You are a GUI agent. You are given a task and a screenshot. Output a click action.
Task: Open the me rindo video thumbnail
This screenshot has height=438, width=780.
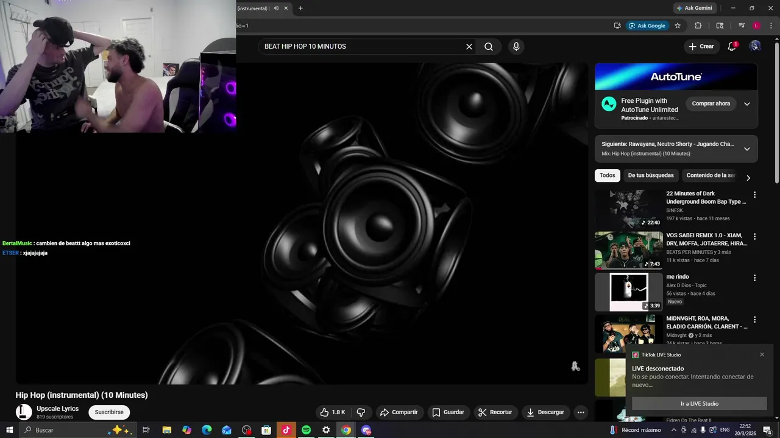tap(629, 292)
